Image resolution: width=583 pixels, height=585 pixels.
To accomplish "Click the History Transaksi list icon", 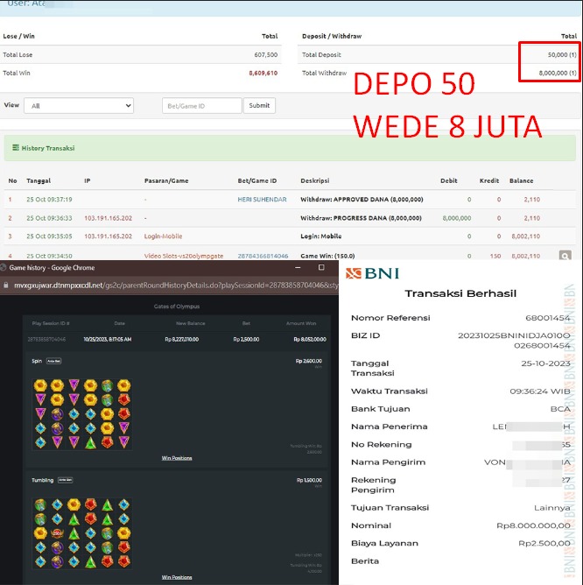I will pos(16,148).
